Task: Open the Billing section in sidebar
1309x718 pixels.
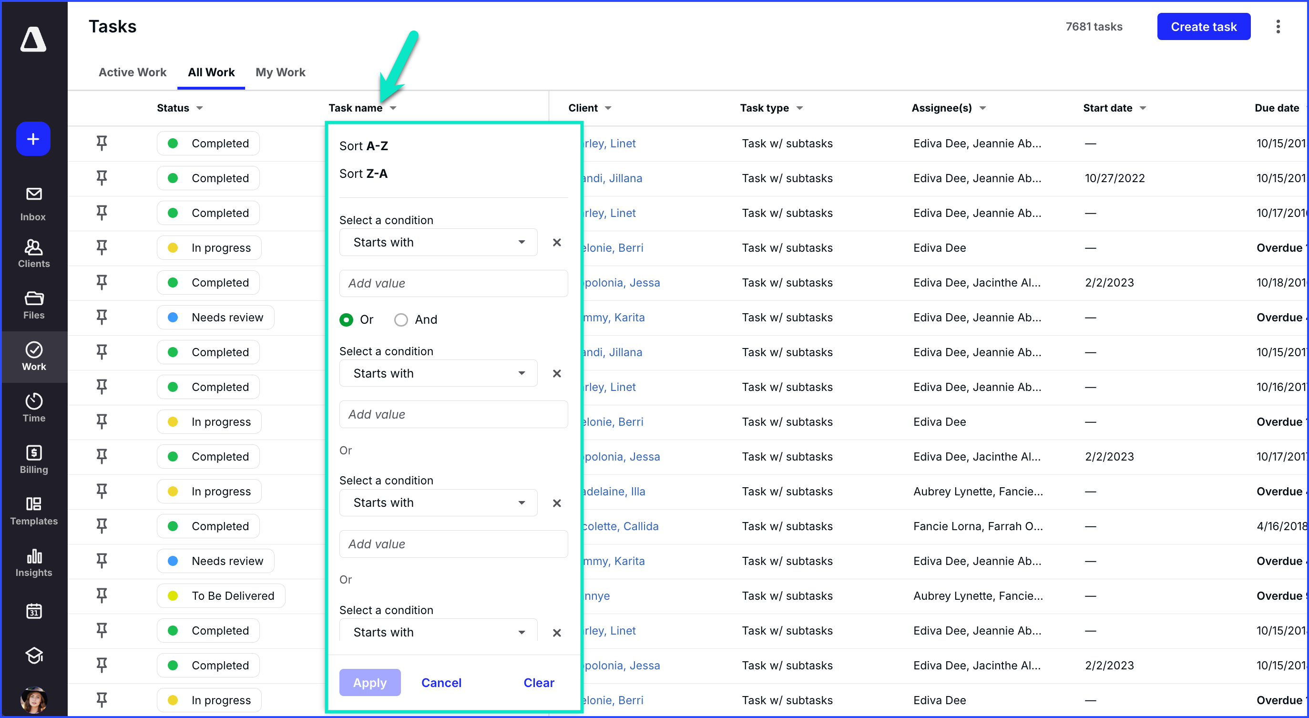Action: [x=33, y=459]
